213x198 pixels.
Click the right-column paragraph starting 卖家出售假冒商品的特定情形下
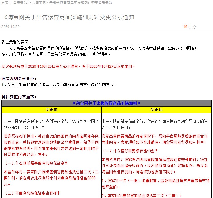click(x=155, y=139)
